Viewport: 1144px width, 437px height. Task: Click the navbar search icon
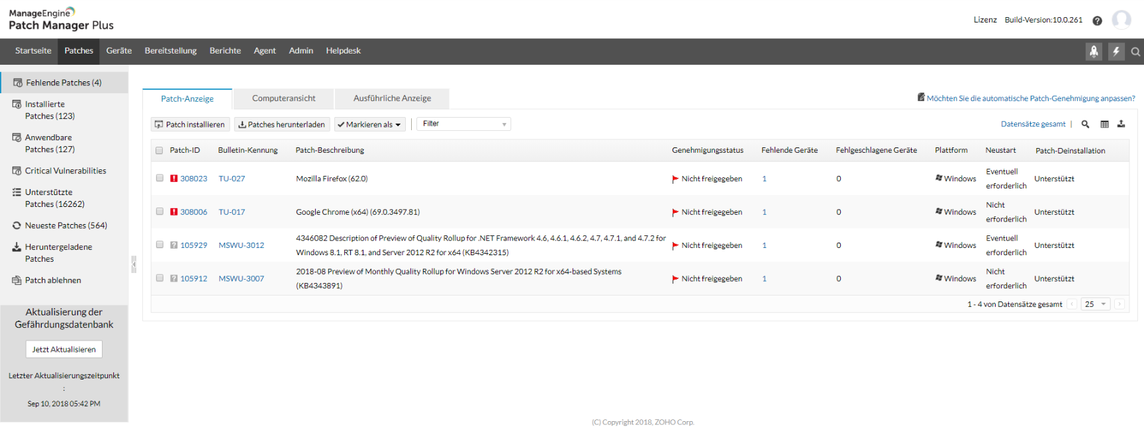1135,52
